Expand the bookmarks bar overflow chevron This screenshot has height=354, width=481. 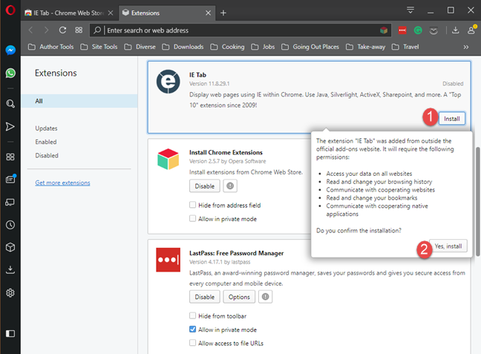(465, 47)
